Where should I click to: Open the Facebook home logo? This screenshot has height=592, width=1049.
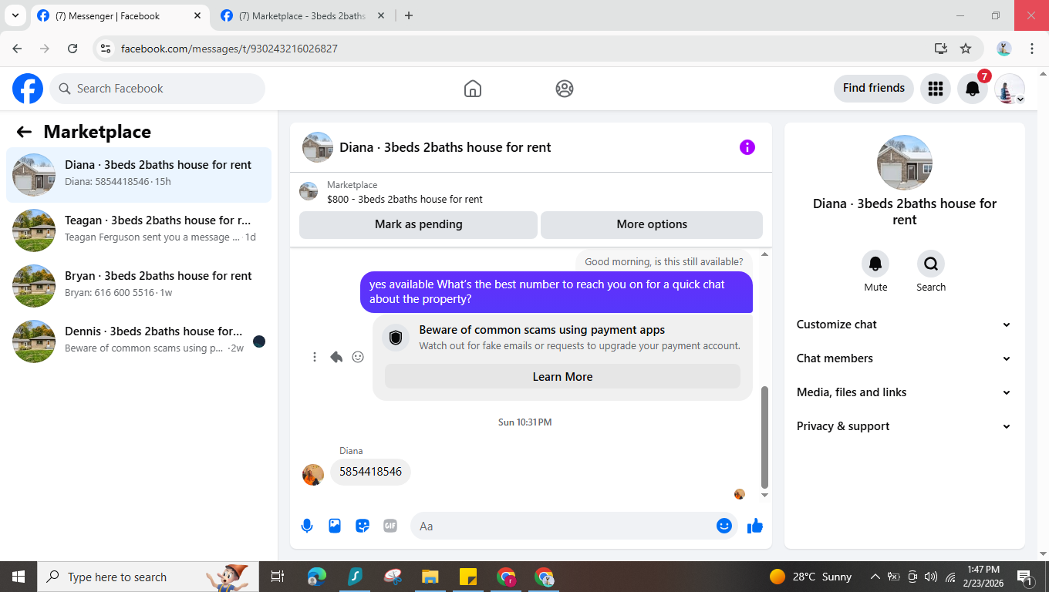28,89
